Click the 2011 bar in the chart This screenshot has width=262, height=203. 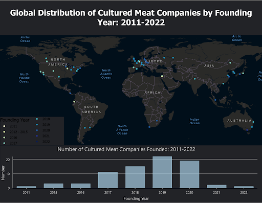point(27,187)
